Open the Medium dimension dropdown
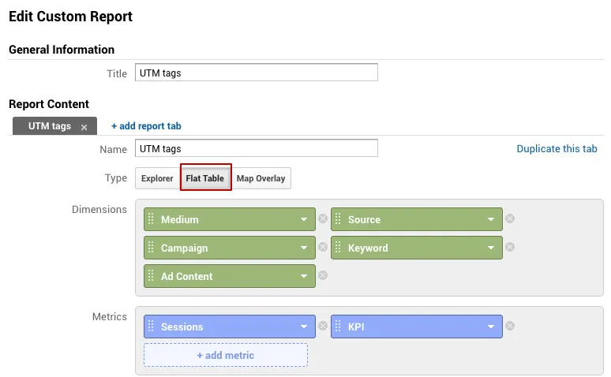Image resolution: width=611 pixels, height=377 pixels. [304, 219]
